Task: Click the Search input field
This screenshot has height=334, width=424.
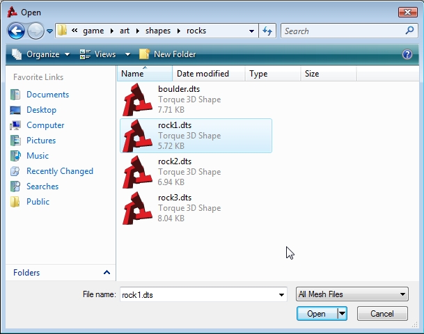Action: 342,31
